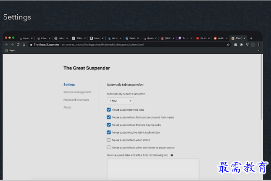271x181 pixels.
Task: Reload the current page
Action: coord(18,45)
